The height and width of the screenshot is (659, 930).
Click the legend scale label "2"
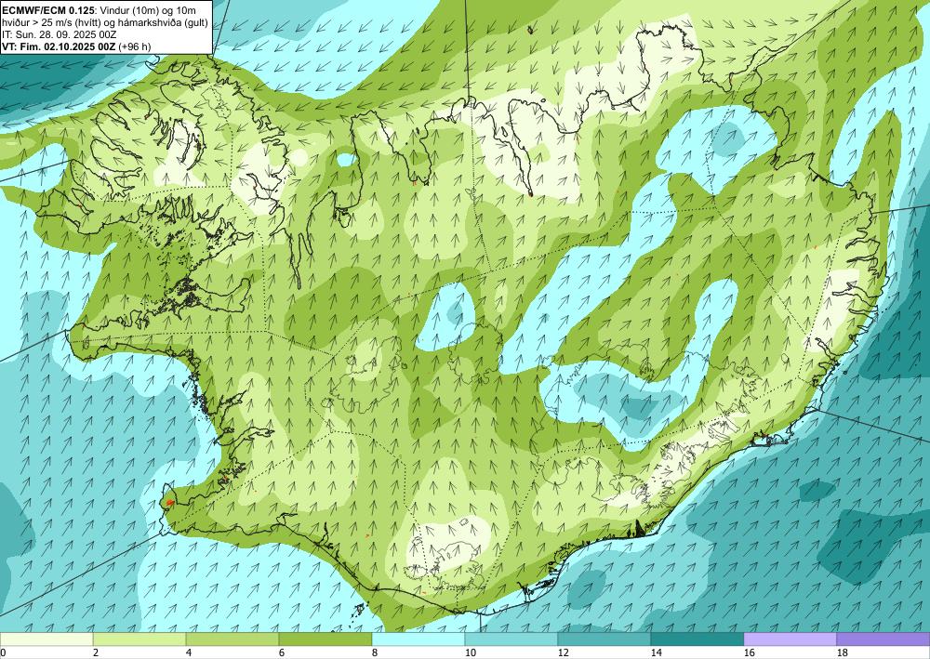(x=96, y=653)
